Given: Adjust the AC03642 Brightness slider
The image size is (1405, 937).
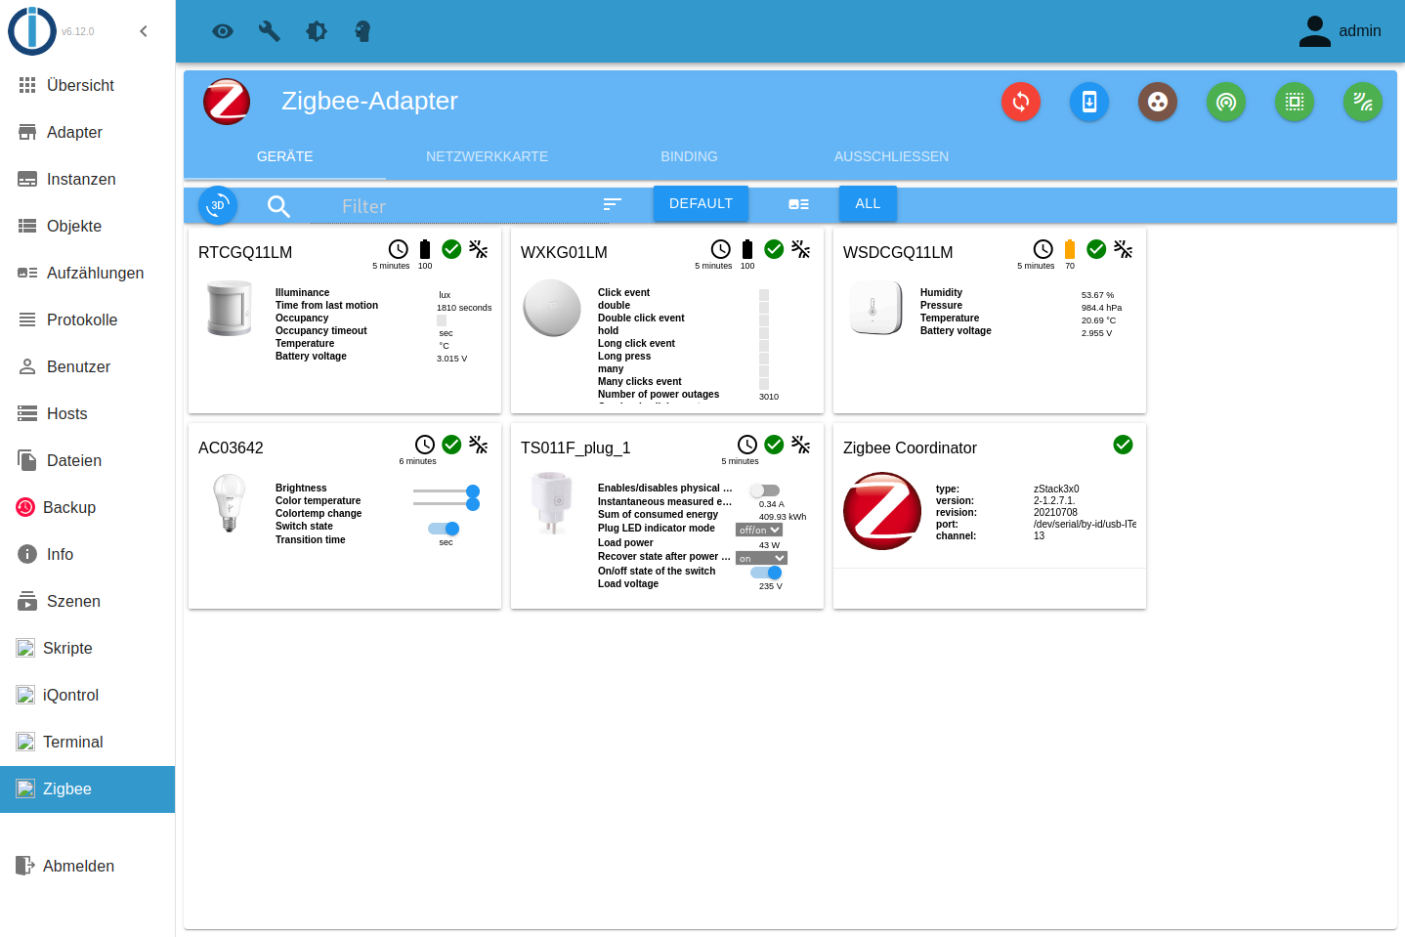Looking at the screenshot, I should point(446,490).
